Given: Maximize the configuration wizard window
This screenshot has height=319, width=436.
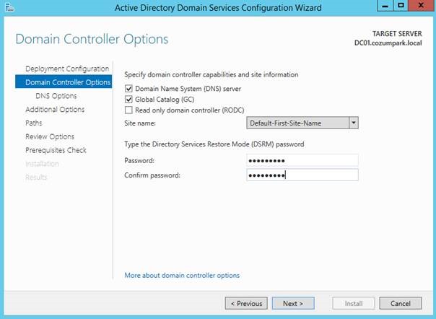Looking at the screenshot, I should click(401, 6).
